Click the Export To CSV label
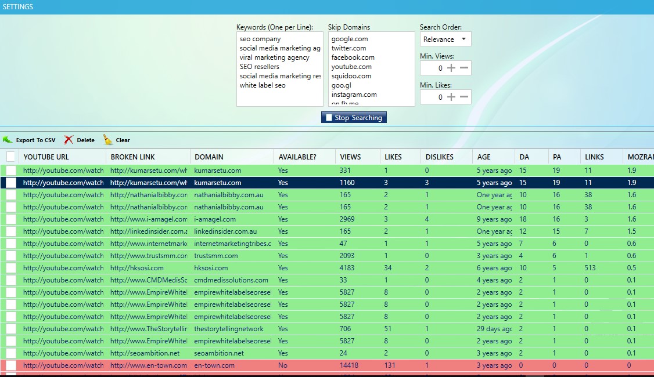Image resolution: width=654 pixels, height=377 pixels. coord(35,140)
